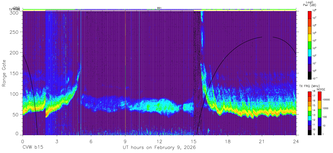
Task: Click the y-axis tick label '100'
Action: click(x=14, y=94)
